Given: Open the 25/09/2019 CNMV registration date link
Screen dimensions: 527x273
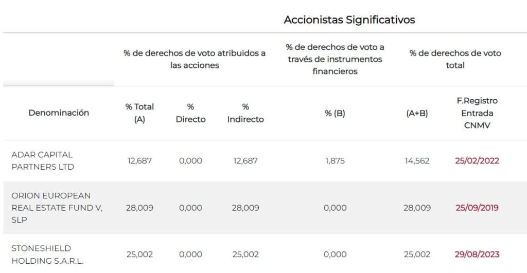Looking at the screenshot, I should pyautogui.click(x=477, y=208).
